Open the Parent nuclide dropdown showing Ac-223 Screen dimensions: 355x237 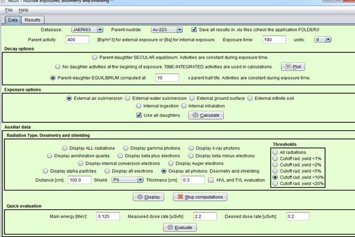point(167,30)
